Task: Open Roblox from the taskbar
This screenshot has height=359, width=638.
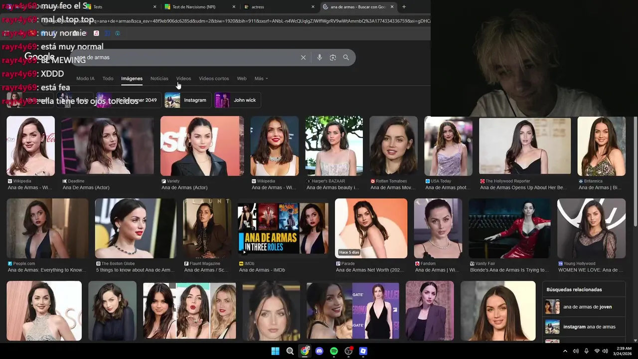Action: coord(363,351)
